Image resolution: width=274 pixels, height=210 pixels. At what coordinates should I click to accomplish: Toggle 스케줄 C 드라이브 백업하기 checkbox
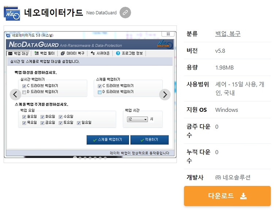coord(100,86)
